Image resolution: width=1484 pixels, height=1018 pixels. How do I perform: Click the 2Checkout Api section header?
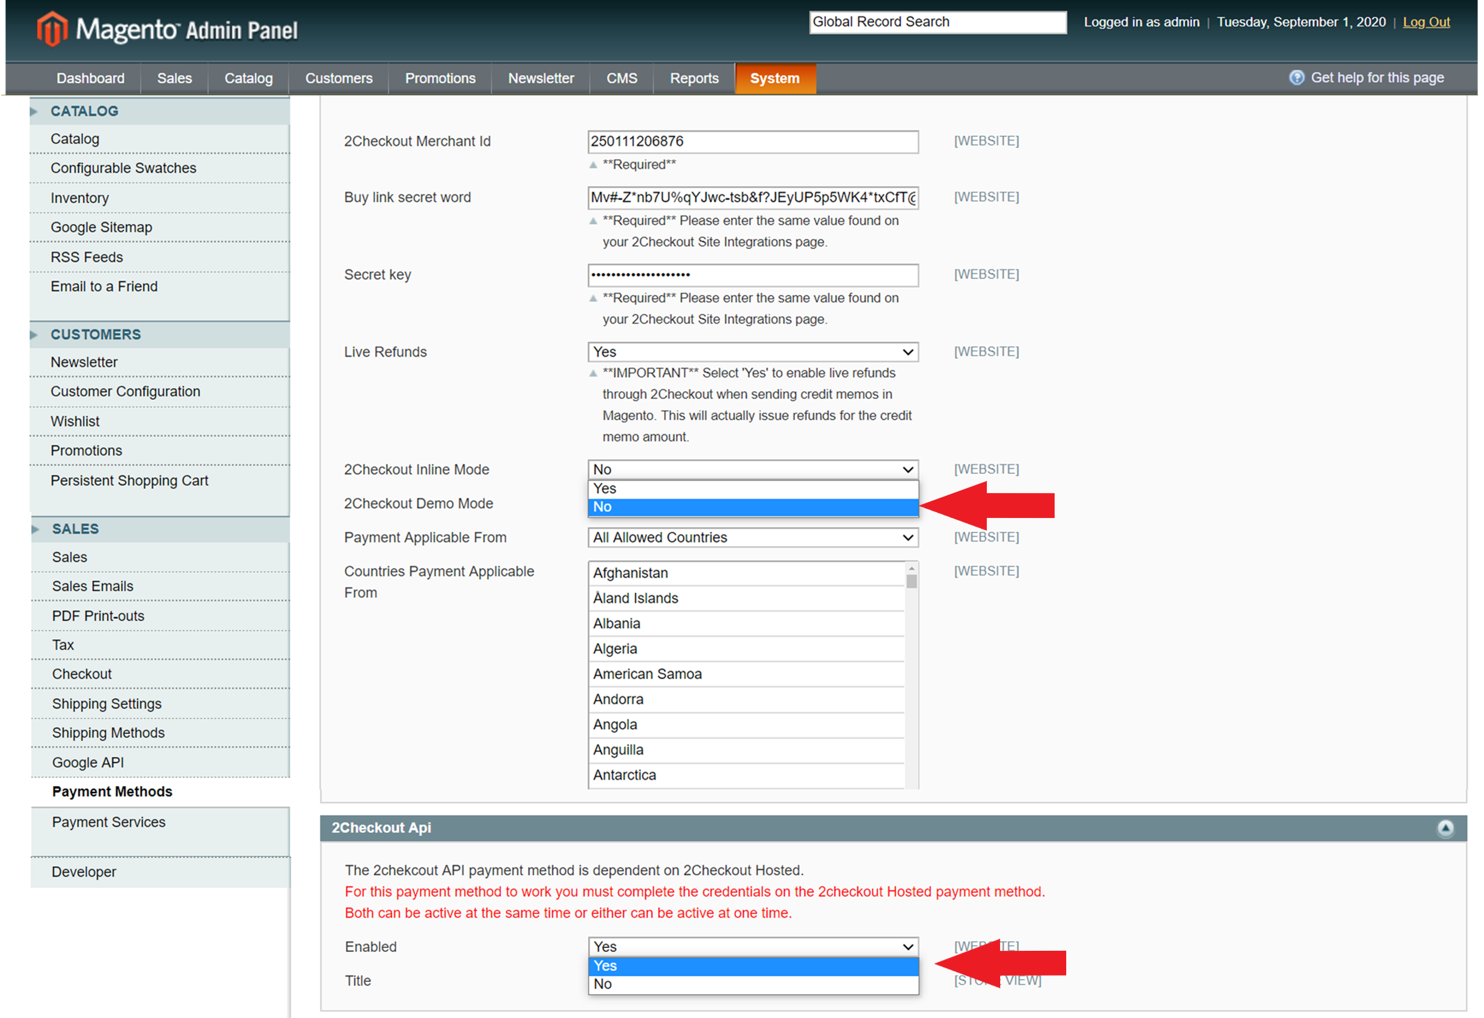[894, 829]
